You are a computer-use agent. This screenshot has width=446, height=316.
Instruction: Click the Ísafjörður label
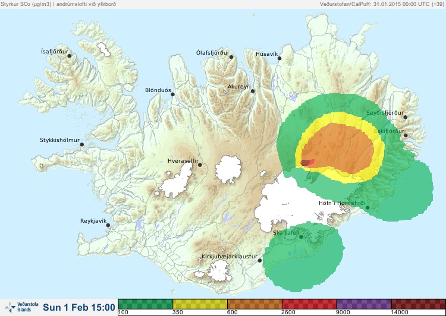pos(55,52)
